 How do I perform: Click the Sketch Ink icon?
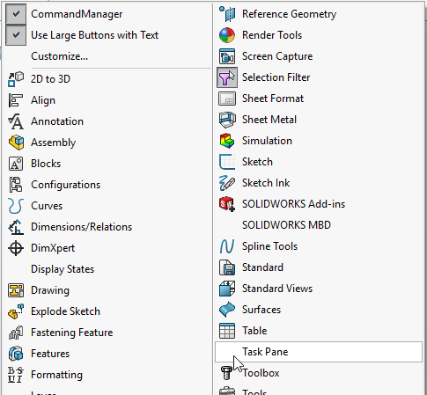point(227,183)
